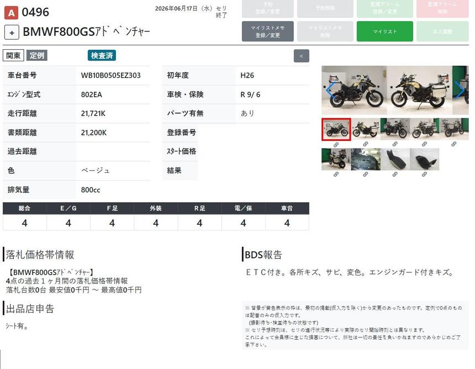The width and height of the screenshot is (475, 369).
Task: Click the 外装 score column header
Action: pyautogui.click(x=156, y=208)
